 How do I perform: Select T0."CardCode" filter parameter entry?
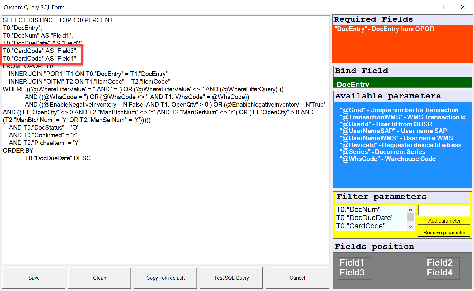coord(361,226)
